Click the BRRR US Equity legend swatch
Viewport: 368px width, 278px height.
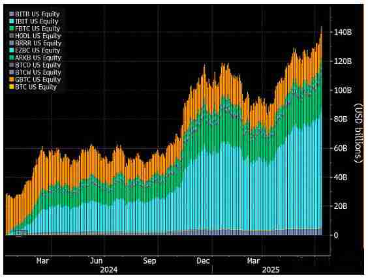tap(12, 43)
